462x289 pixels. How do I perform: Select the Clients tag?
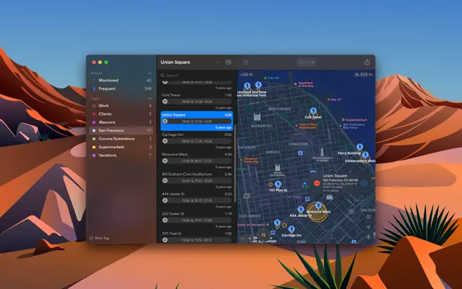[121, 114]
